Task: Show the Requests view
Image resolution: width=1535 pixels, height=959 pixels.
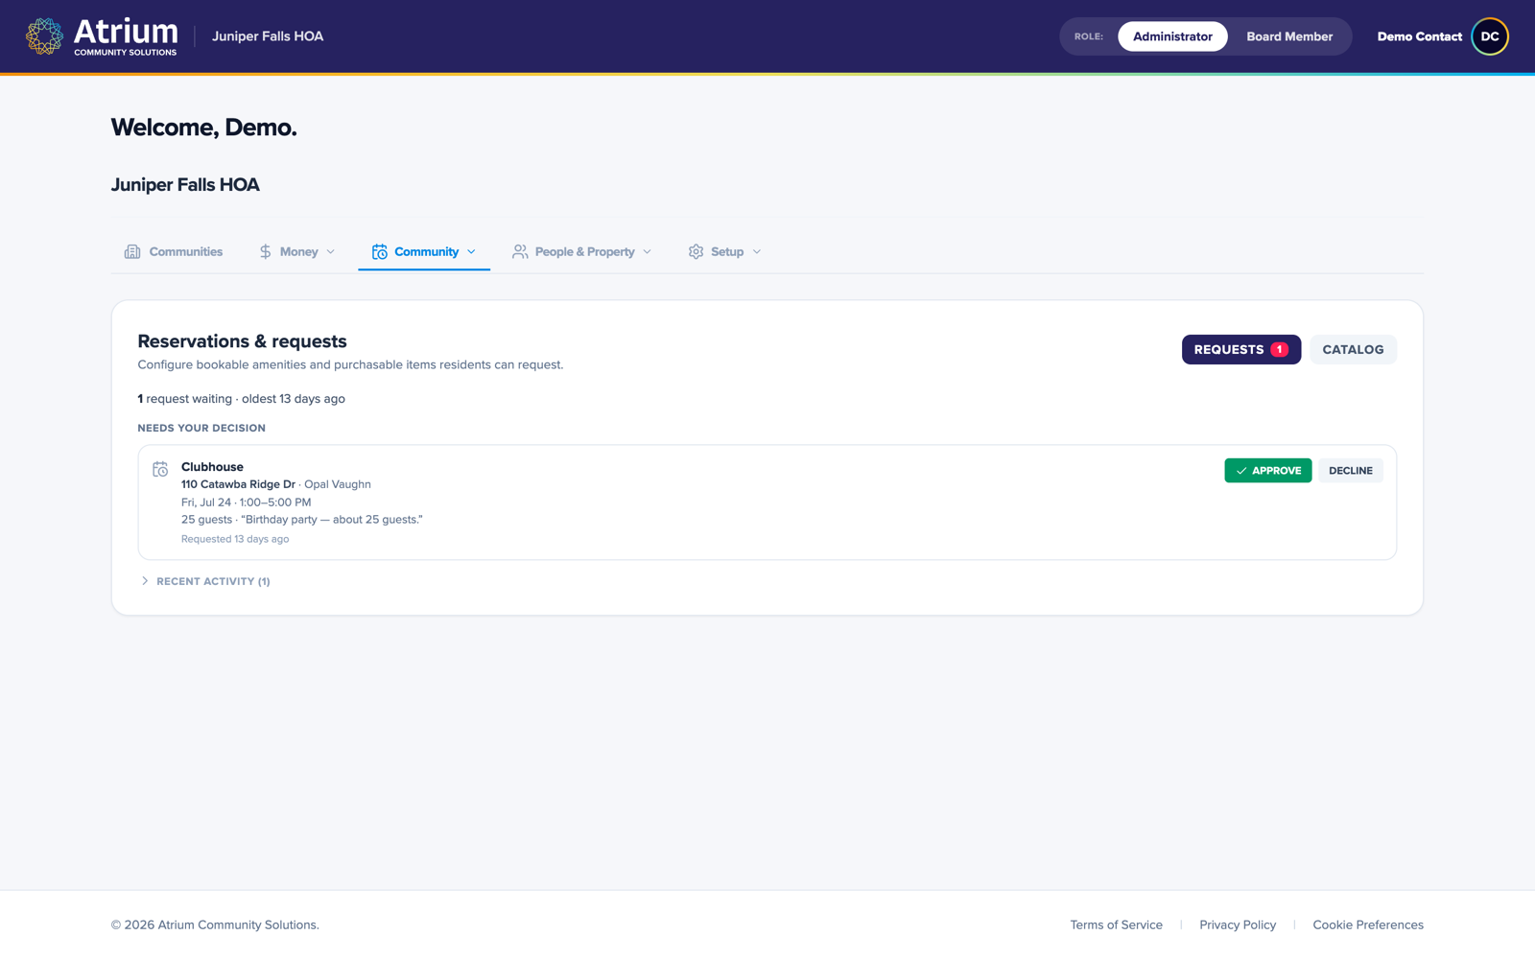Action: tap(1241, 350)
